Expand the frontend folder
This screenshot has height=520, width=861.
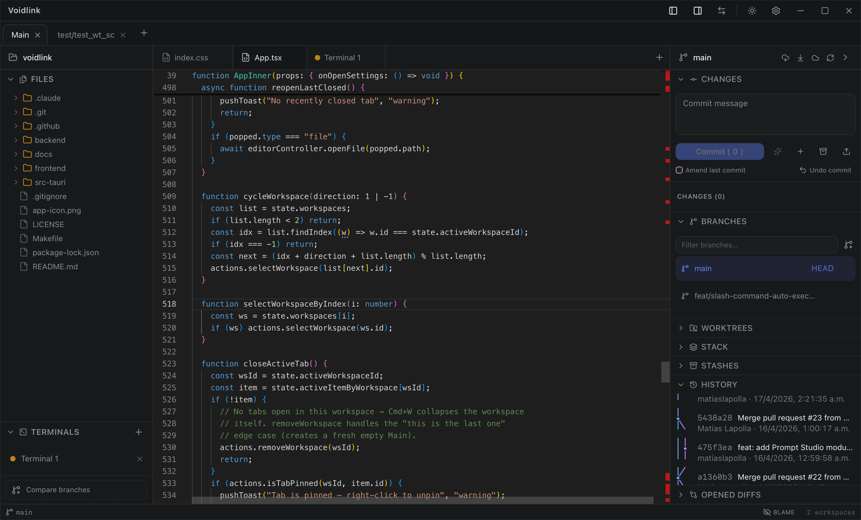(16, 168)
